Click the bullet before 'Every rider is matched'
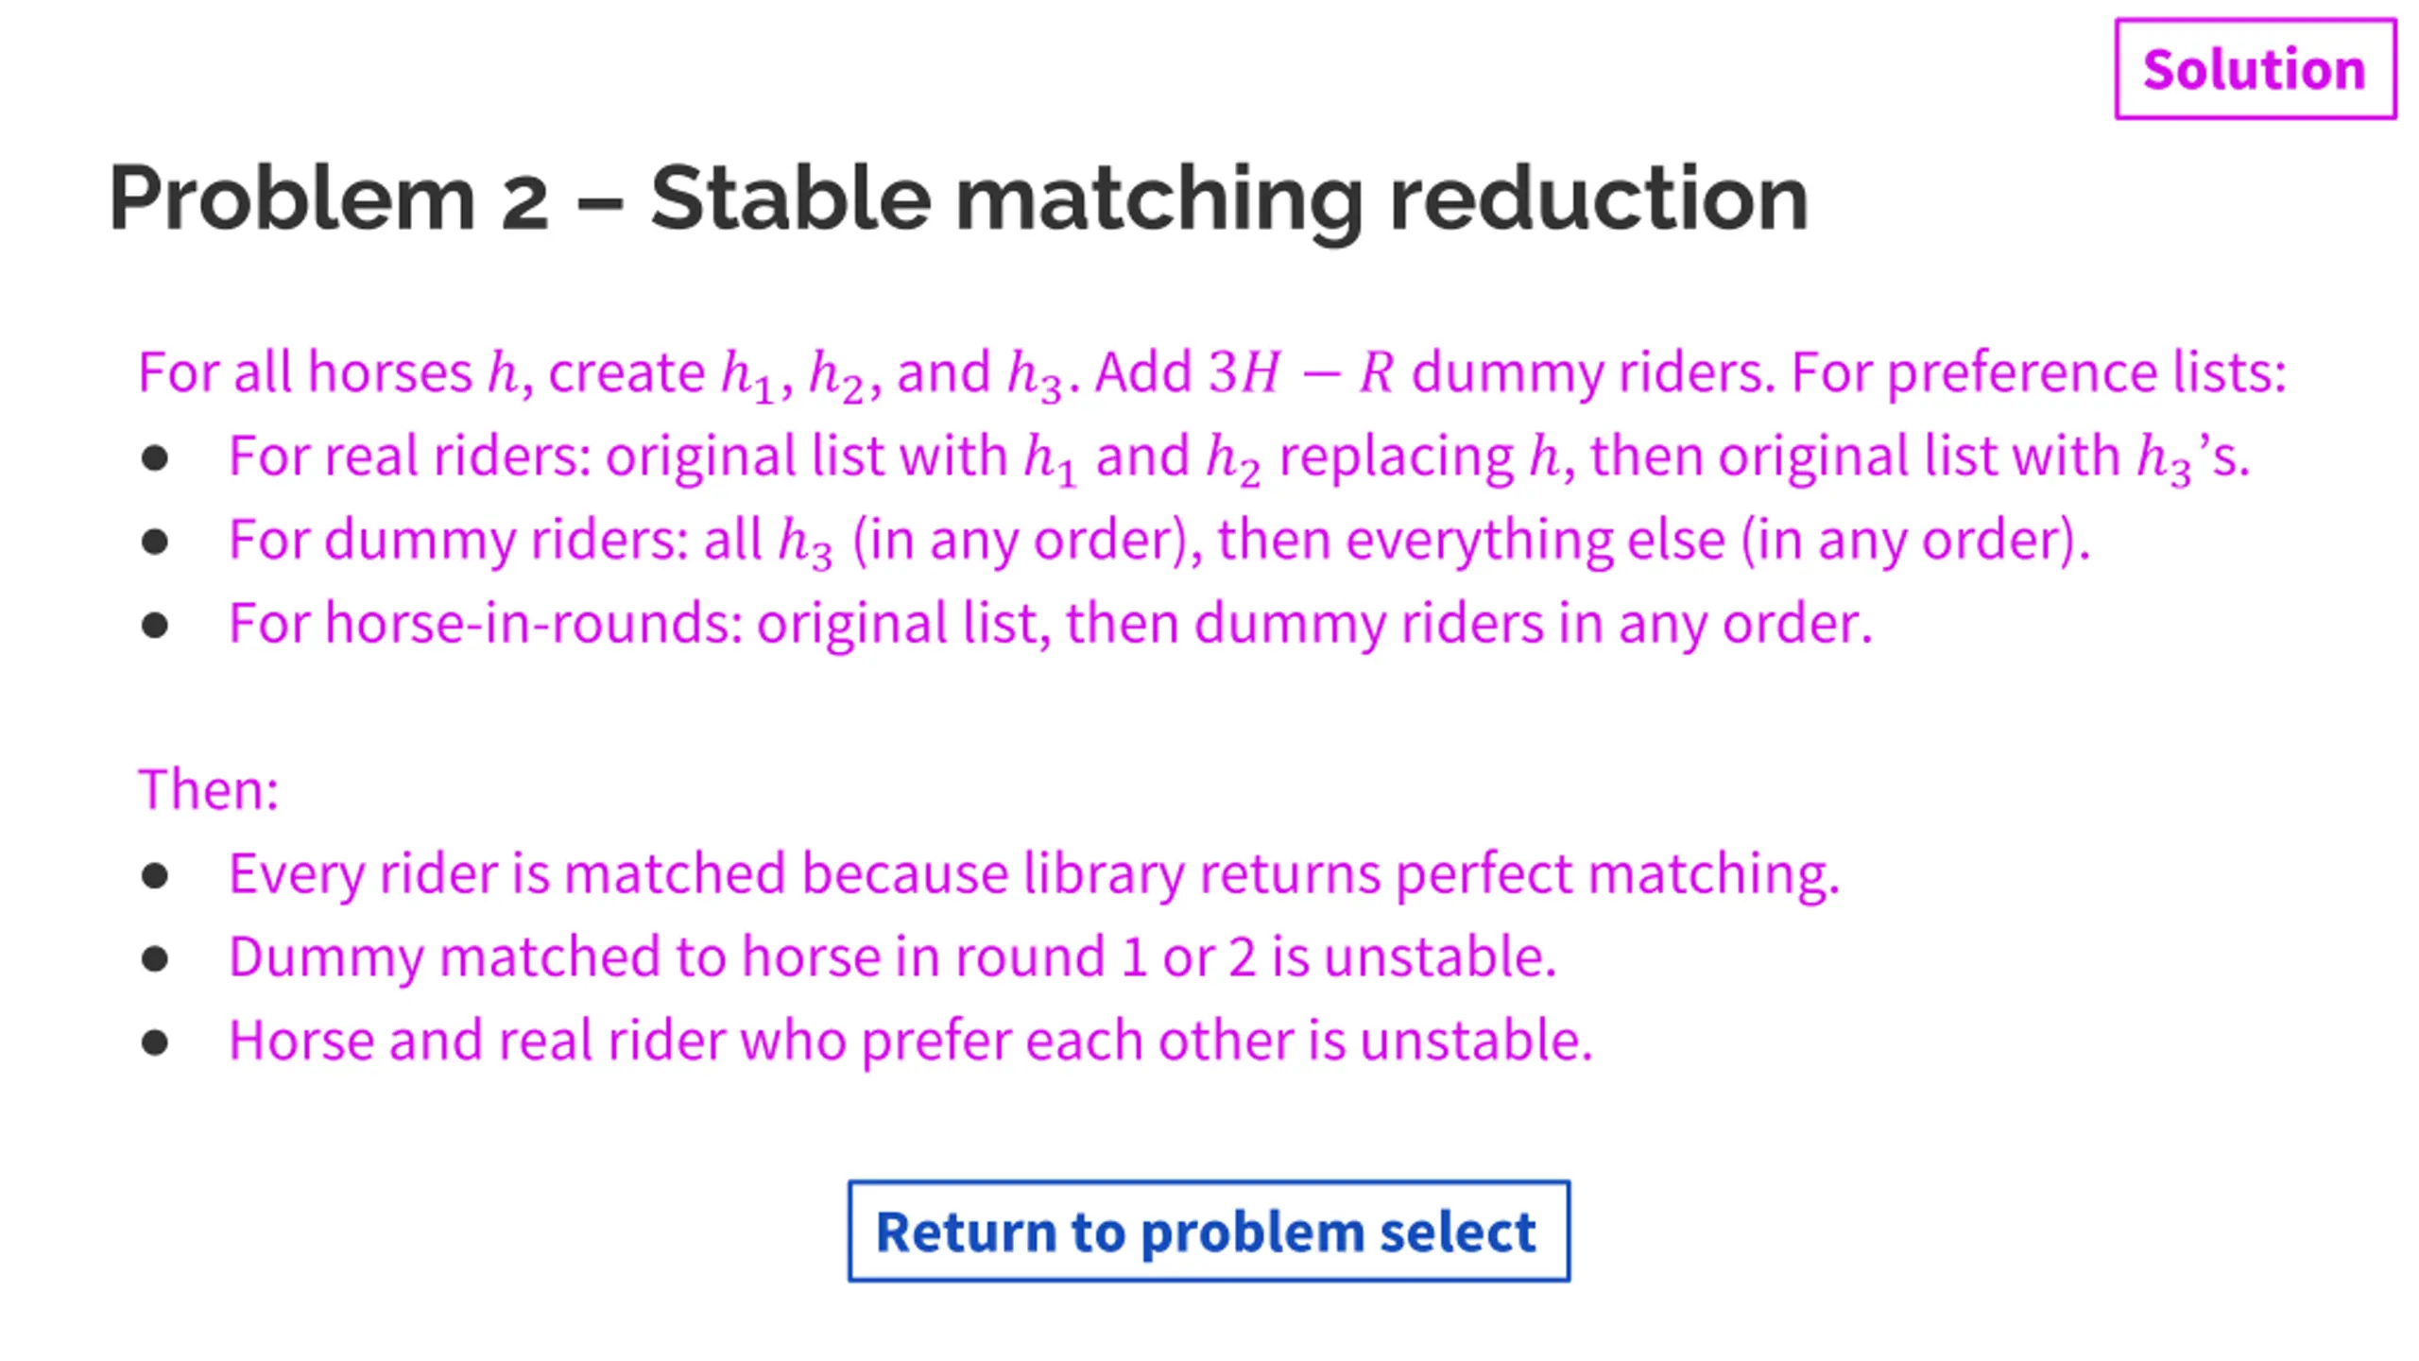Image resolution: width=2419 pixels, height=1361 pixels. 155,875
